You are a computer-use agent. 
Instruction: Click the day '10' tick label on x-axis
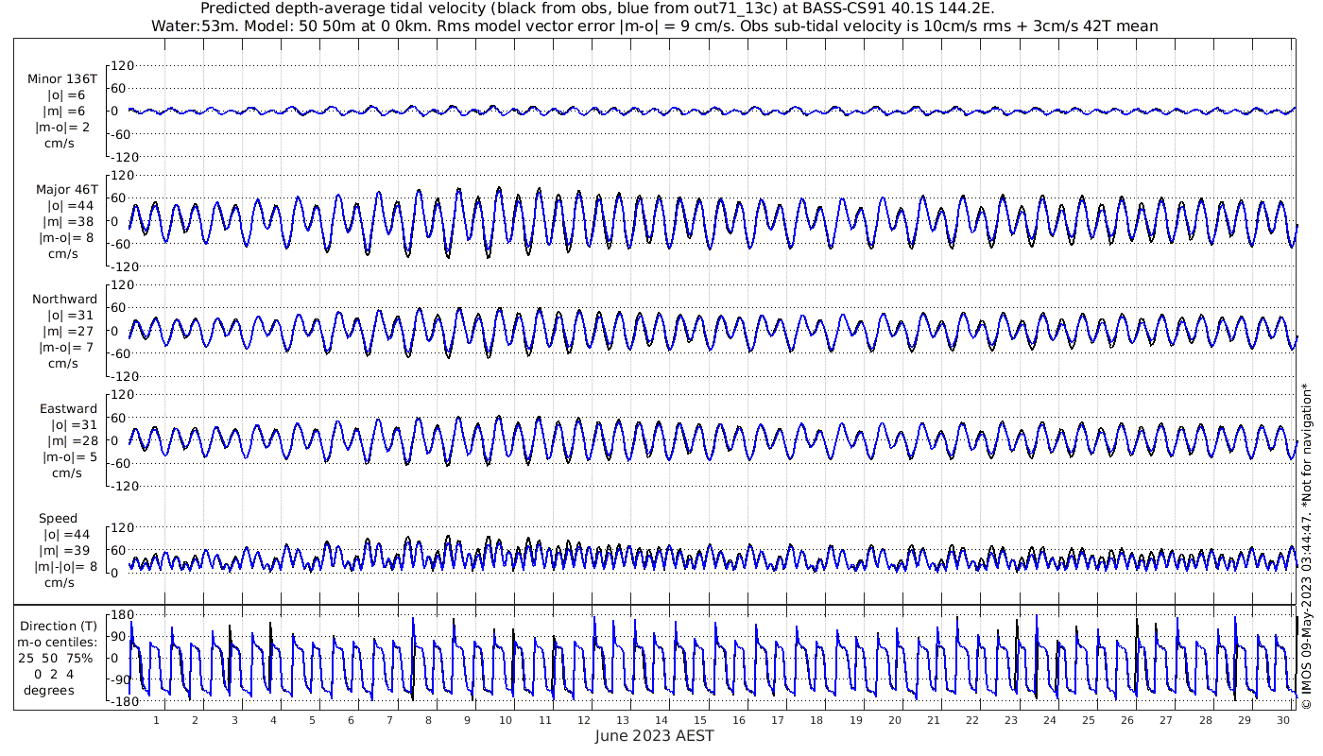pyautogui.click(x=506, y=720)
